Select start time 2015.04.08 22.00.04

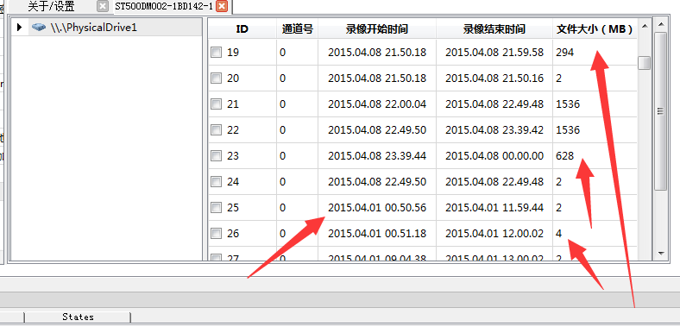377,104
